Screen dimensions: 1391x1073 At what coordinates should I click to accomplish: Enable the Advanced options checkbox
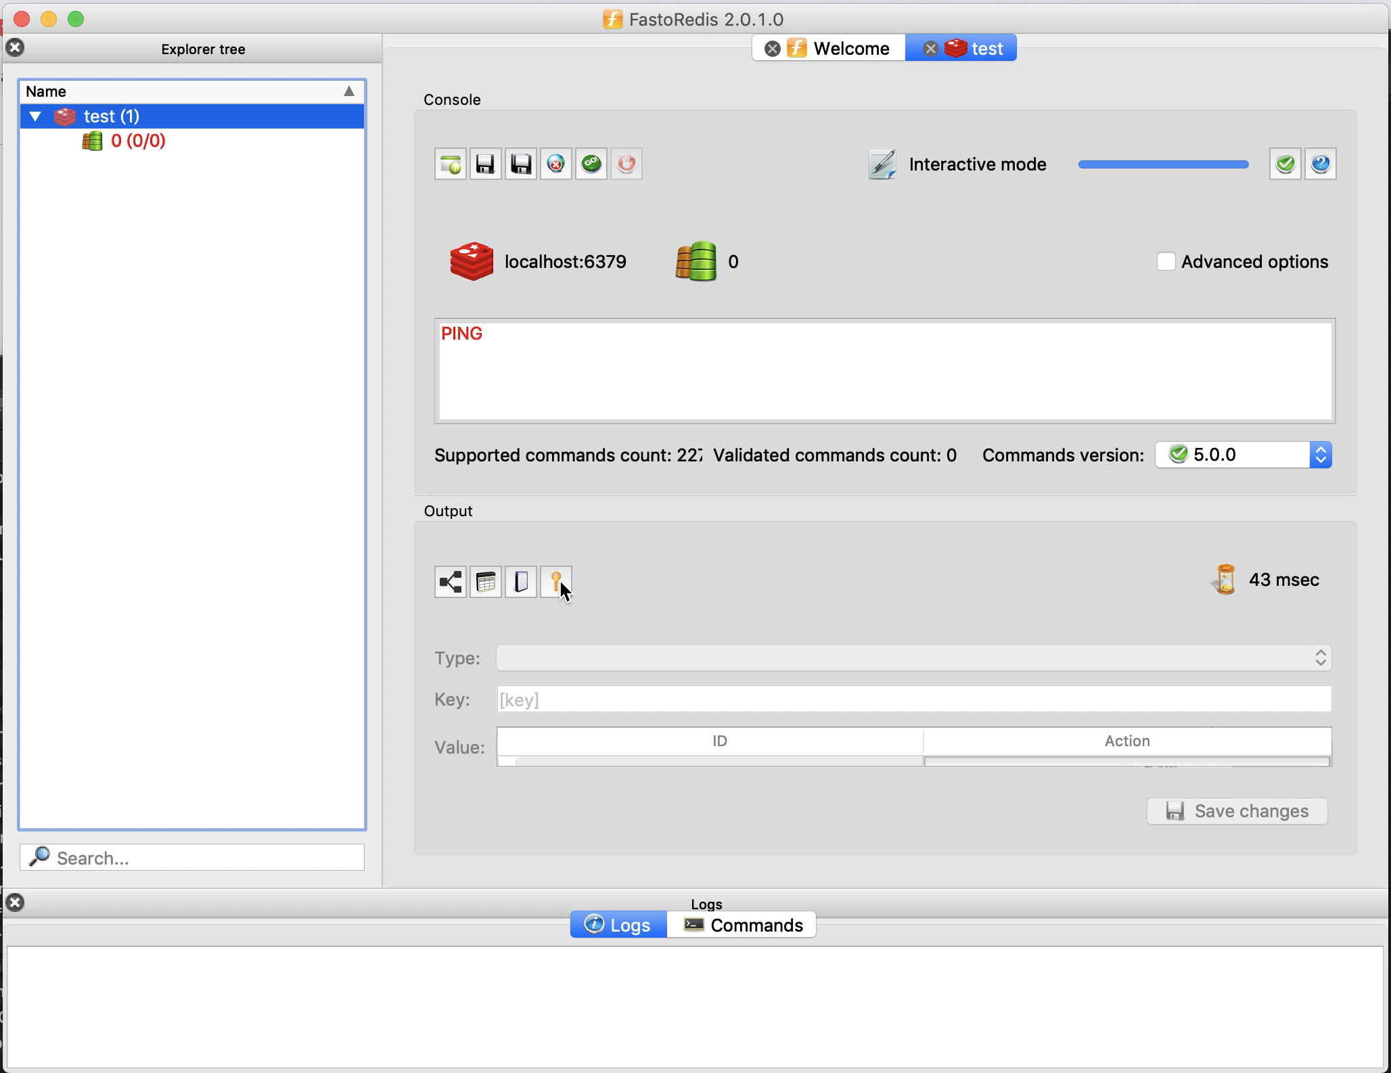point(1166,261)
